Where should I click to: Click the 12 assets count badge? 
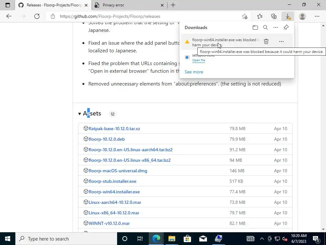click(112, 114)
